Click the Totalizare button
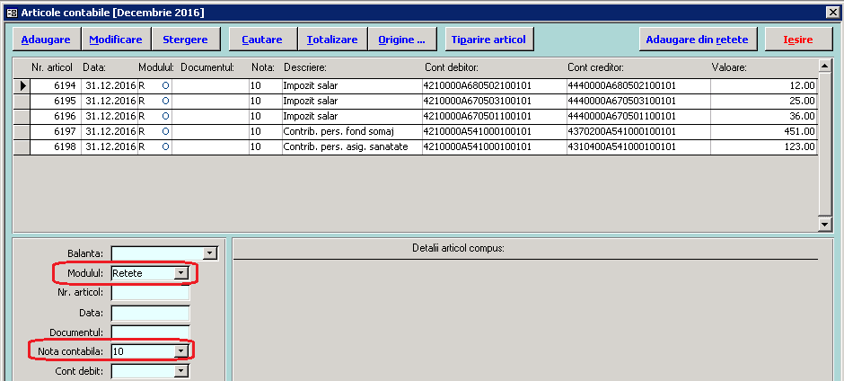This screenshot has height=381, width=844. pyautogui.click(x=332, y=40)
